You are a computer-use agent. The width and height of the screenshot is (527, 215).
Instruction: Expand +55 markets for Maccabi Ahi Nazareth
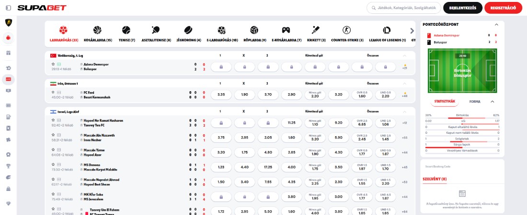click(x=405, y=138)
